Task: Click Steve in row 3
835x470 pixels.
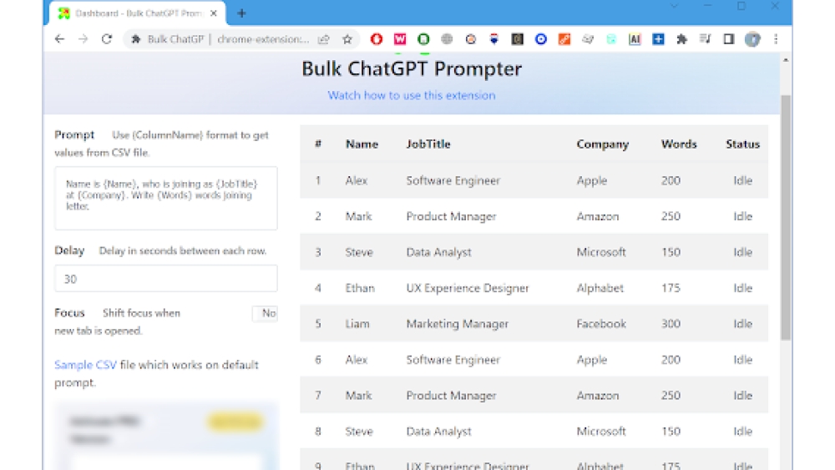Action: (x=358, y=252)
